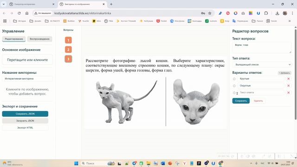Screen dimensions: 297x167
Task: Click the empty 'Текст ответа' field
Action: 261,93
